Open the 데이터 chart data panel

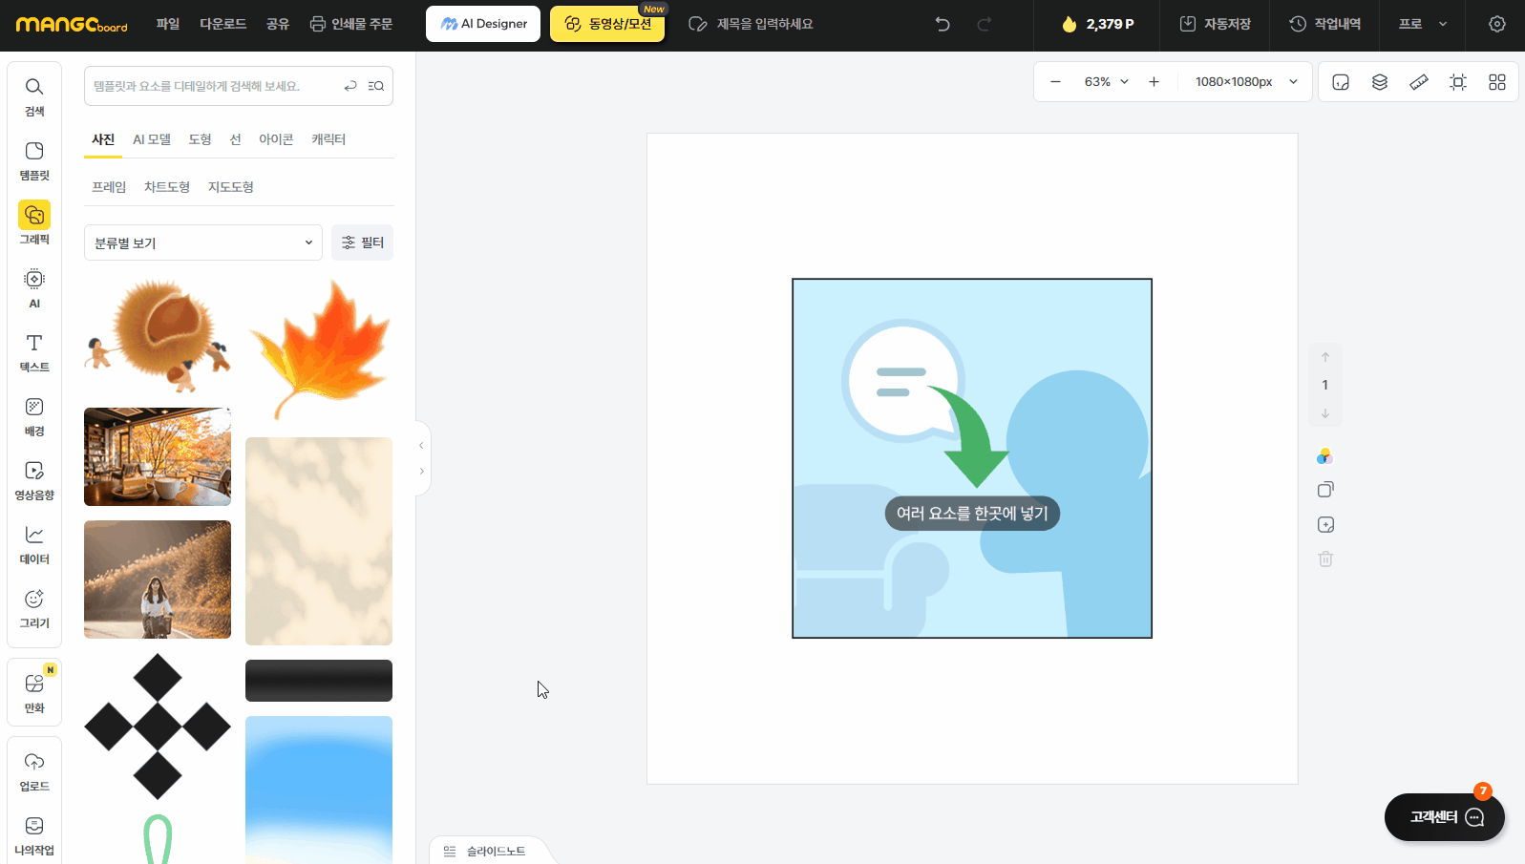(34, 544)
